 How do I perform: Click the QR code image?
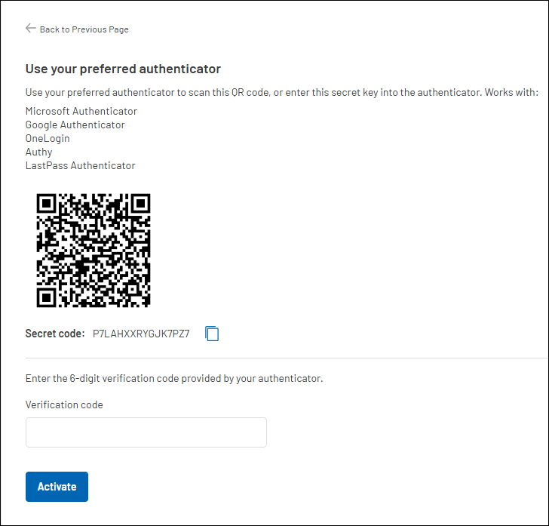tap(94, 250)
